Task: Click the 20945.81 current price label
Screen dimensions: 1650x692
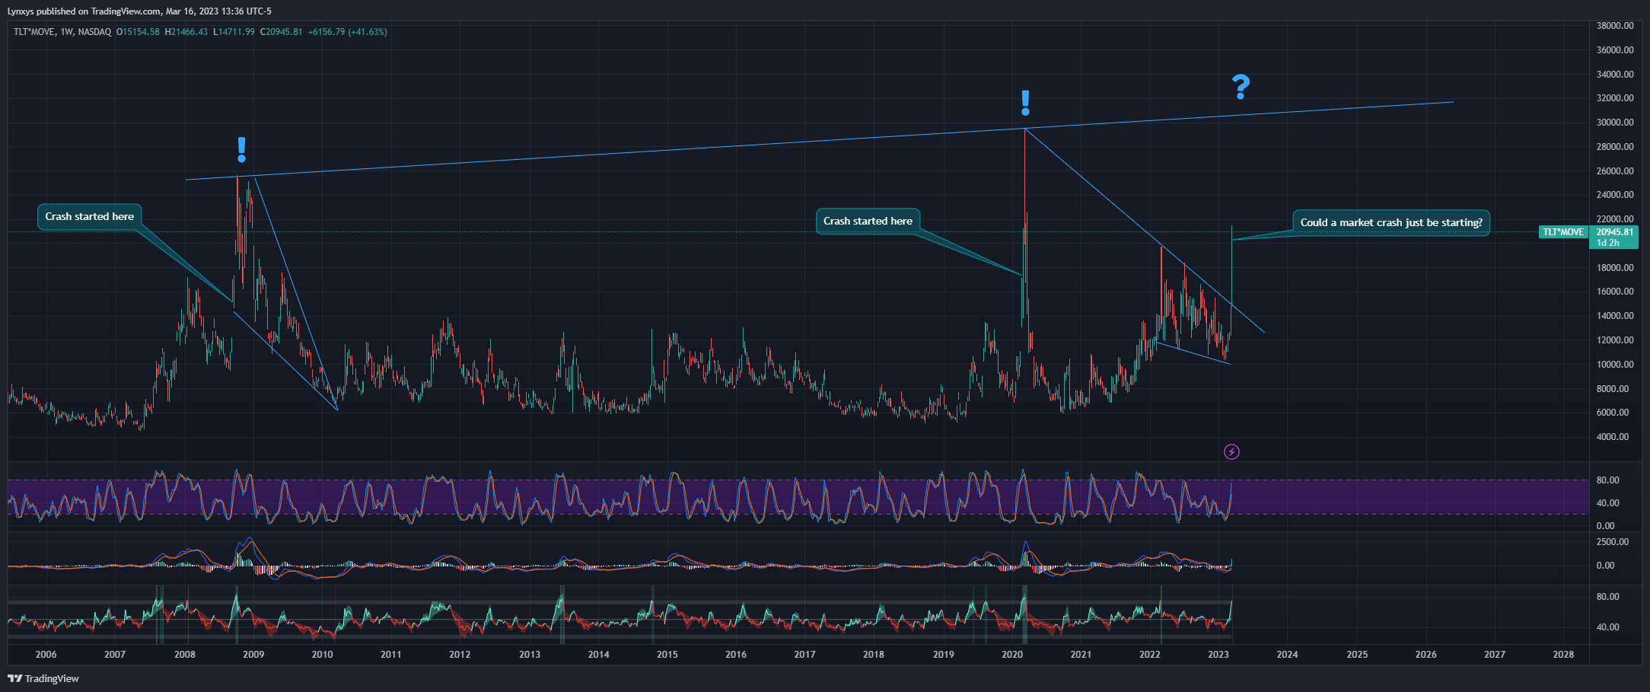Action: pos(1614,232)
